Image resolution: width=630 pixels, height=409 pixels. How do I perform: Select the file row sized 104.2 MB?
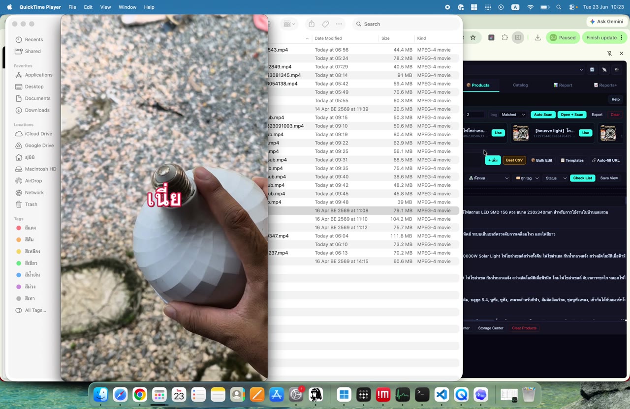tap(363, 219)
